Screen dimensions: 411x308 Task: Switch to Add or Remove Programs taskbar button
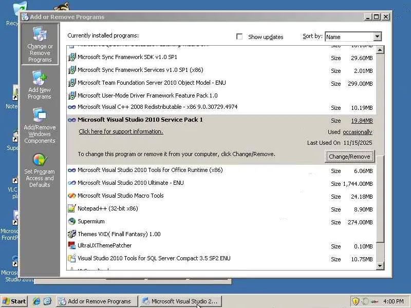[x=97, y=301]
